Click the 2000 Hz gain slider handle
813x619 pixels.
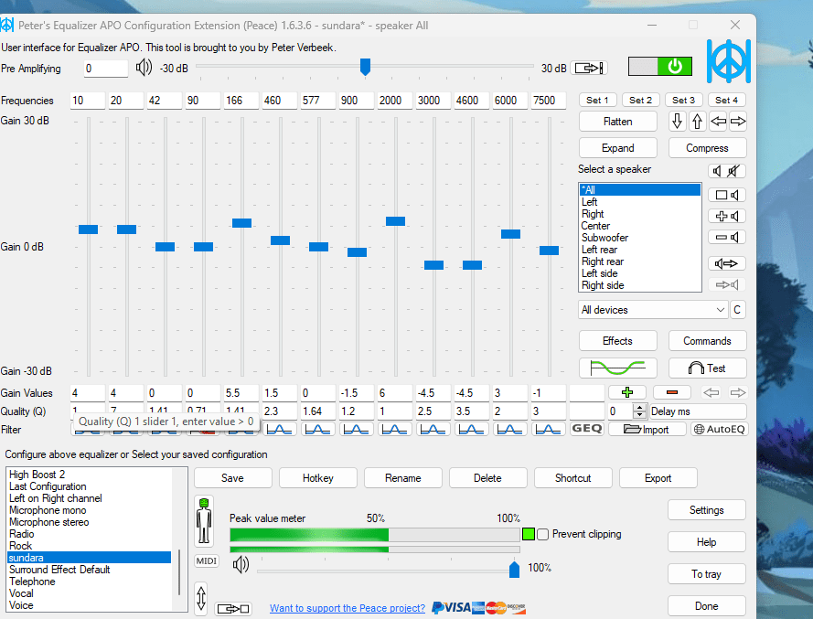point(395,221)
